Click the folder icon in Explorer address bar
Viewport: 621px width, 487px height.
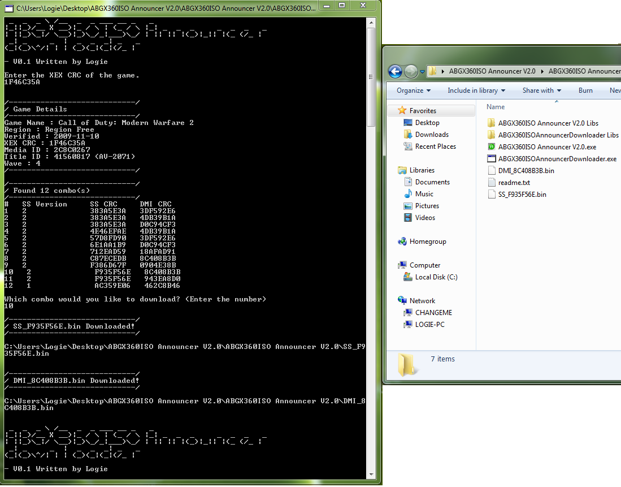click(x=432, y=71)
